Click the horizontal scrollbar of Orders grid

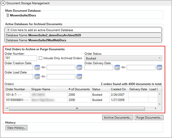tap(77, 108)
